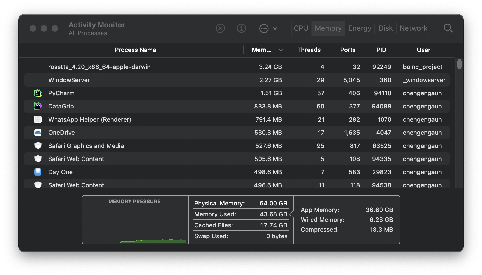Select the Day One process name
Viewport: 482px width, 275px height.
click(x=60, y=172)
